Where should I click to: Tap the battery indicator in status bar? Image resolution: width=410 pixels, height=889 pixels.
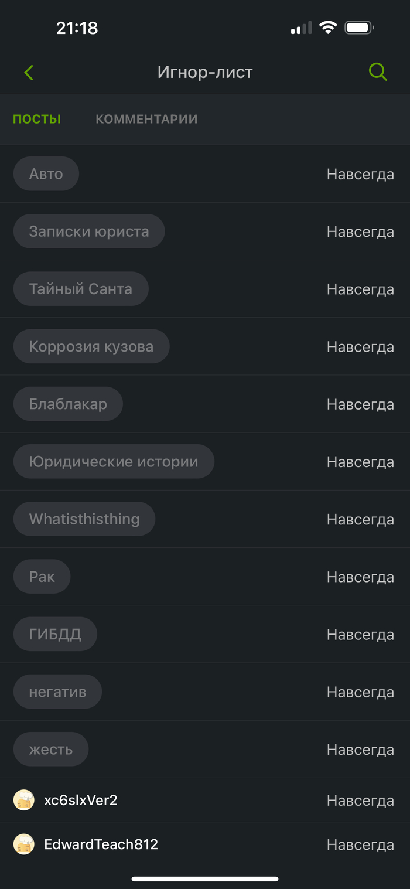(x=359, y=28)
